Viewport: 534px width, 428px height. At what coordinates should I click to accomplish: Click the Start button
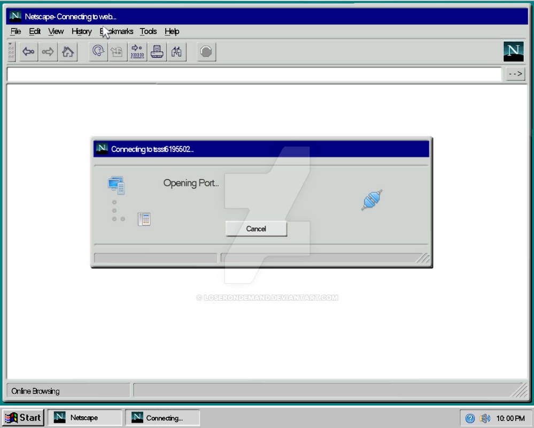coord(24,418)
